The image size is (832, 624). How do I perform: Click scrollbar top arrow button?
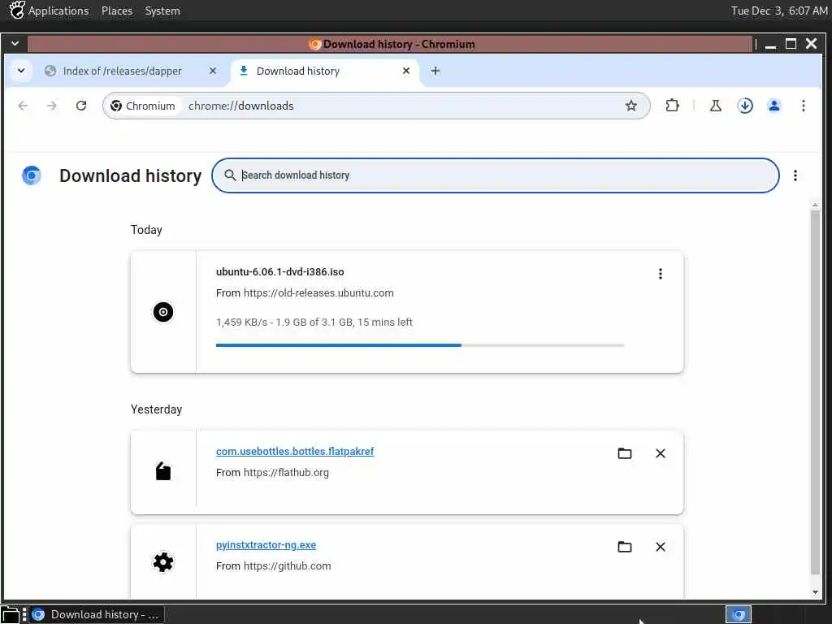(x=815, y=206)
